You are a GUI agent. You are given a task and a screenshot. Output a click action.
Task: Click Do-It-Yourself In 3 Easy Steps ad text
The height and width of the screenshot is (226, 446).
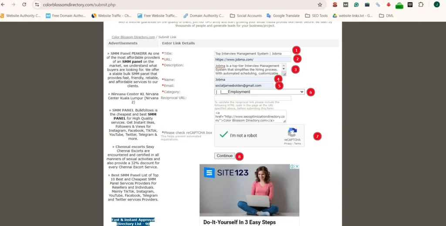[x=240, y=223]
